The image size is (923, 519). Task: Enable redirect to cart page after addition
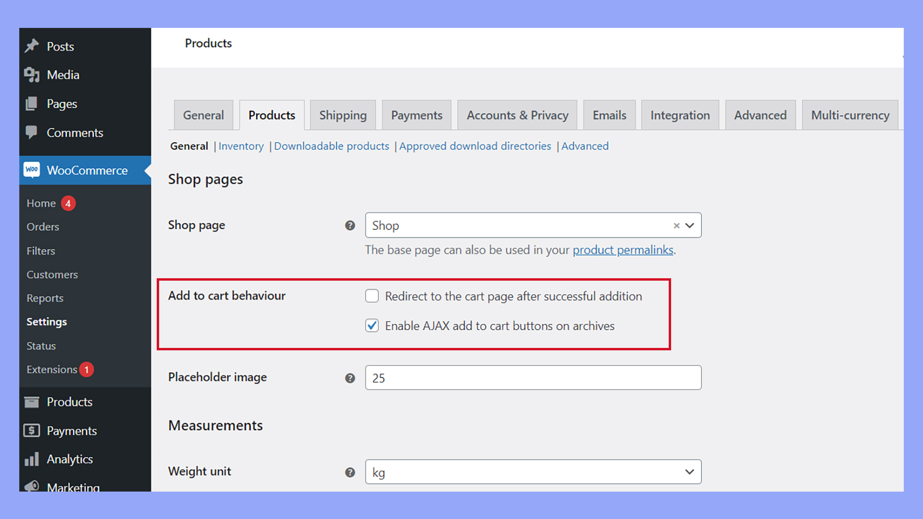click(372, 296)
